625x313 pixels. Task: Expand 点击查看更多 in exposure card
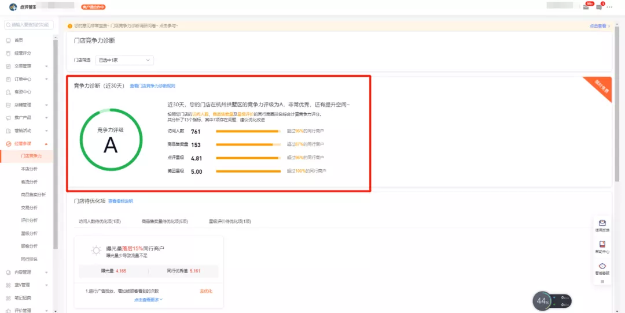(x=149, y=300)
